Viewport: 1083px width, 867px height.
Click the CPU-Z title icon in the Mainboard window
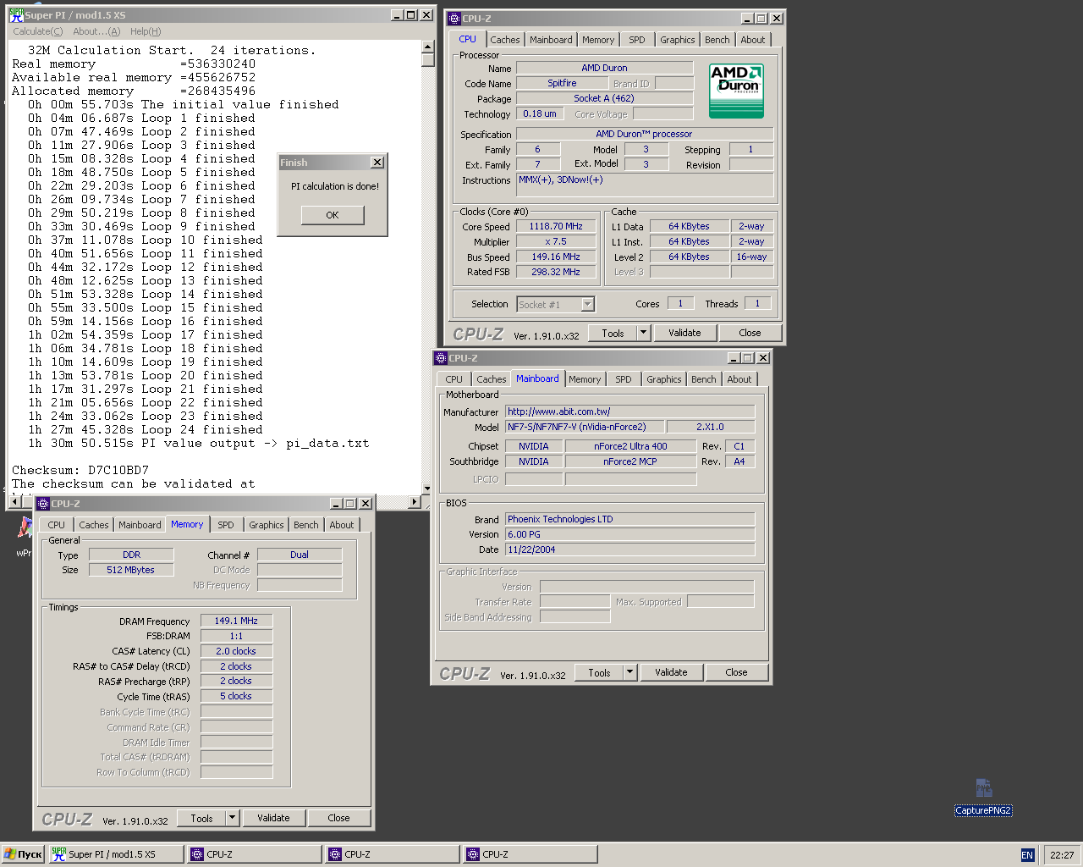click(441, 358)
